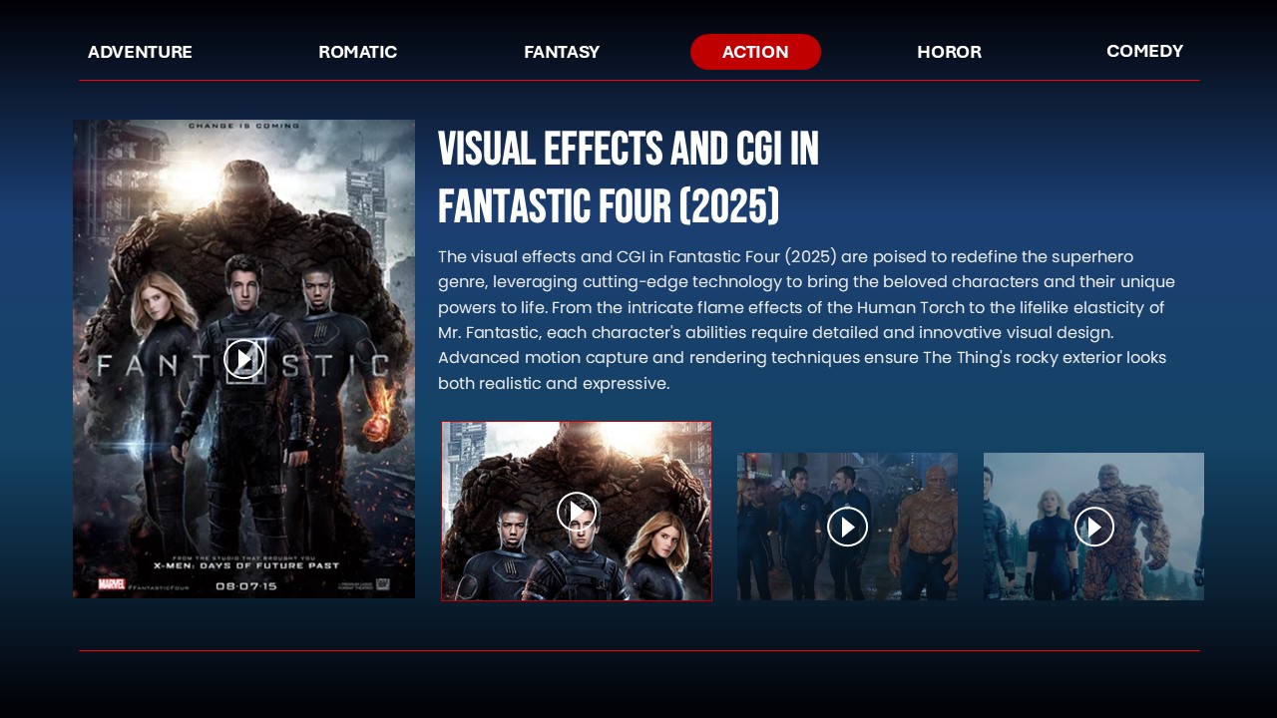
Task: Open the ADVENTURE genre tab
Action: pos(140,52)
